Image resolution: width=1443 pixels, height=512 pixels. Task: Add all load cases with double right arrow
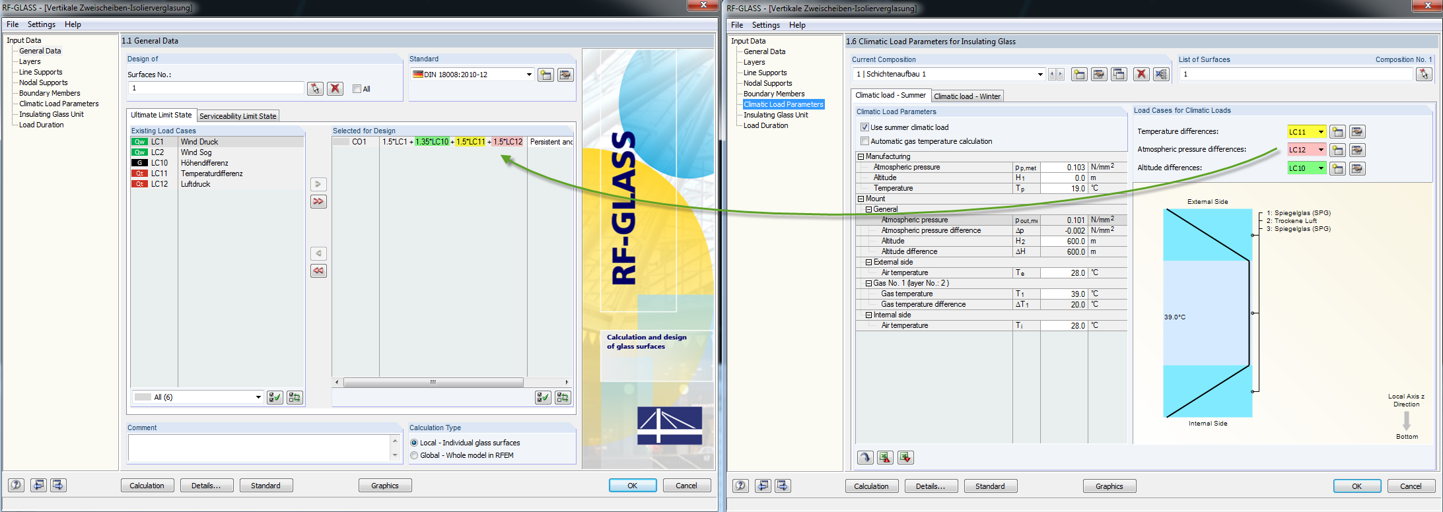[318, 201]
